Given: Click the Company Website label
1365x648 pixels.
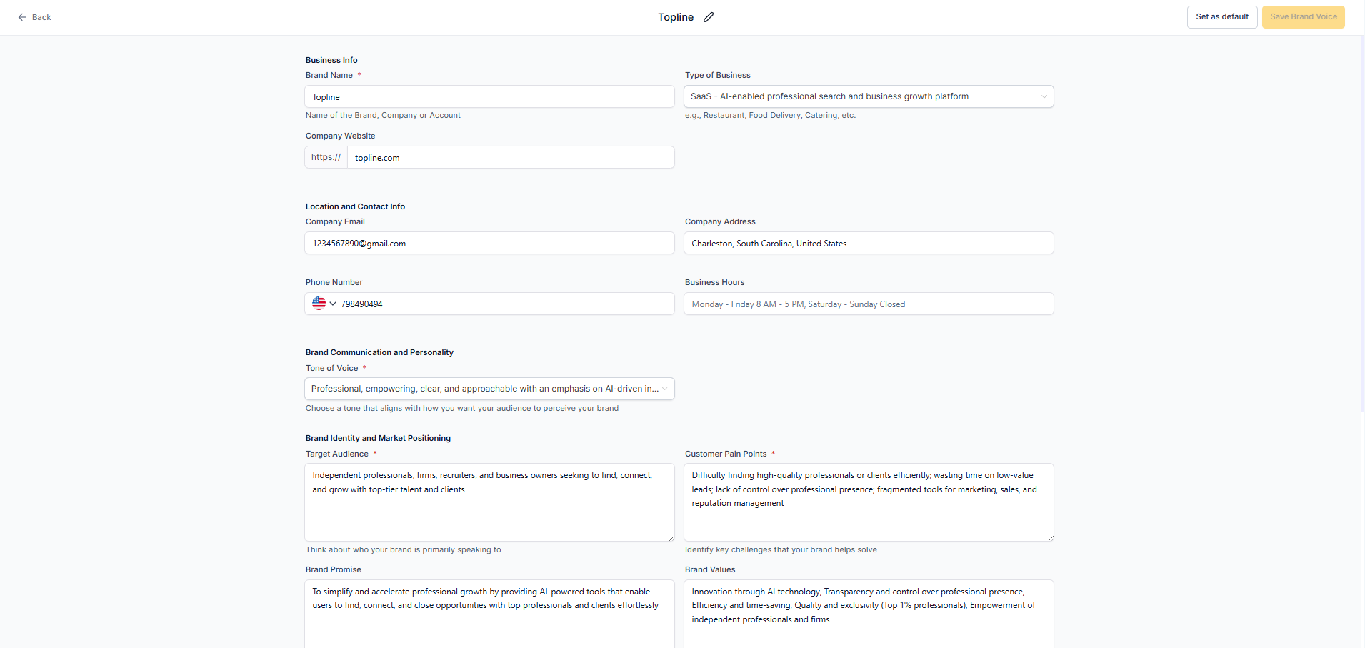Looking at the screenshot, I should tap(340, 136).
